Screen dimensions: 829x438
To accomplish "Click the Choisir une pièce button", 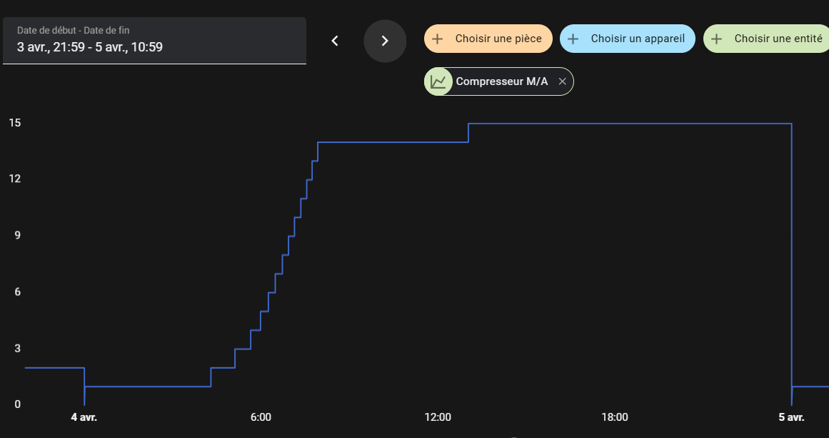I will tap(488, 39).
